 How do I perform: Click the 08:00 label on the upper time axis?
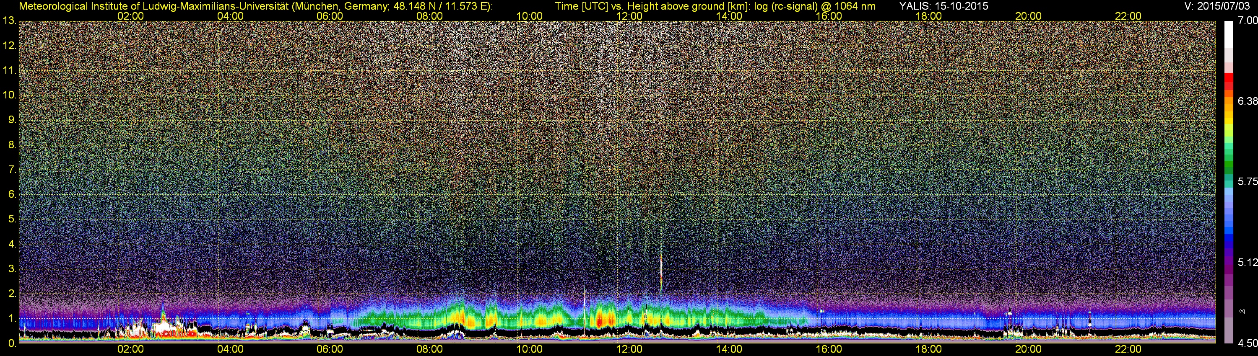point(429,16)
